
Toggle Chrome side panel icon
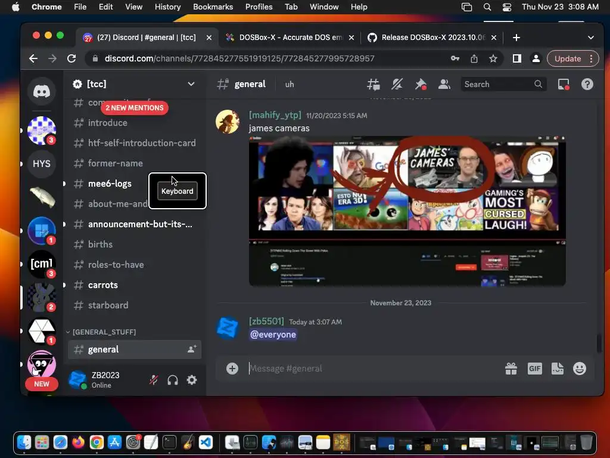click(516, 58)
